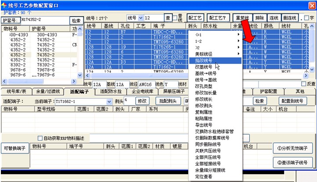The height and width of the screenshot is (182, 317).
Task: Switch to the 适配防水栓 tab
Action: coord(110,91)
